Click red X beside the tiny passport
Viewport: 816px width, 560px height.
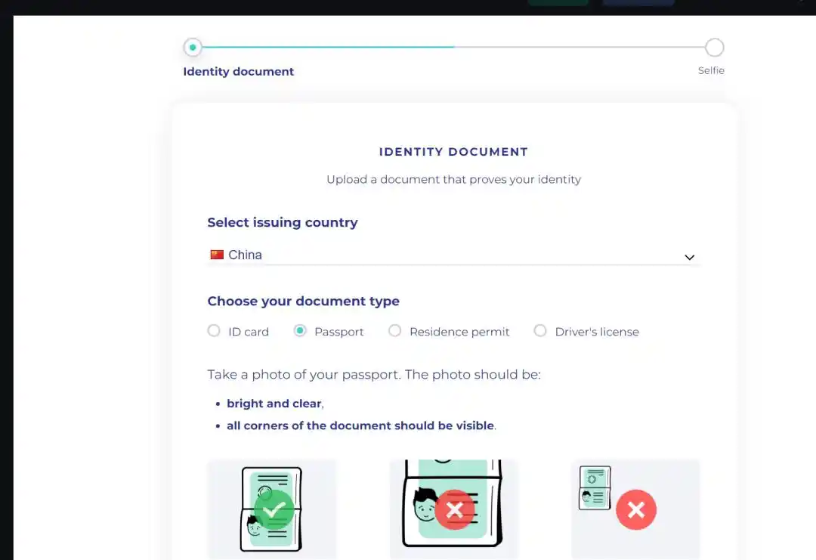click(636, 510)
